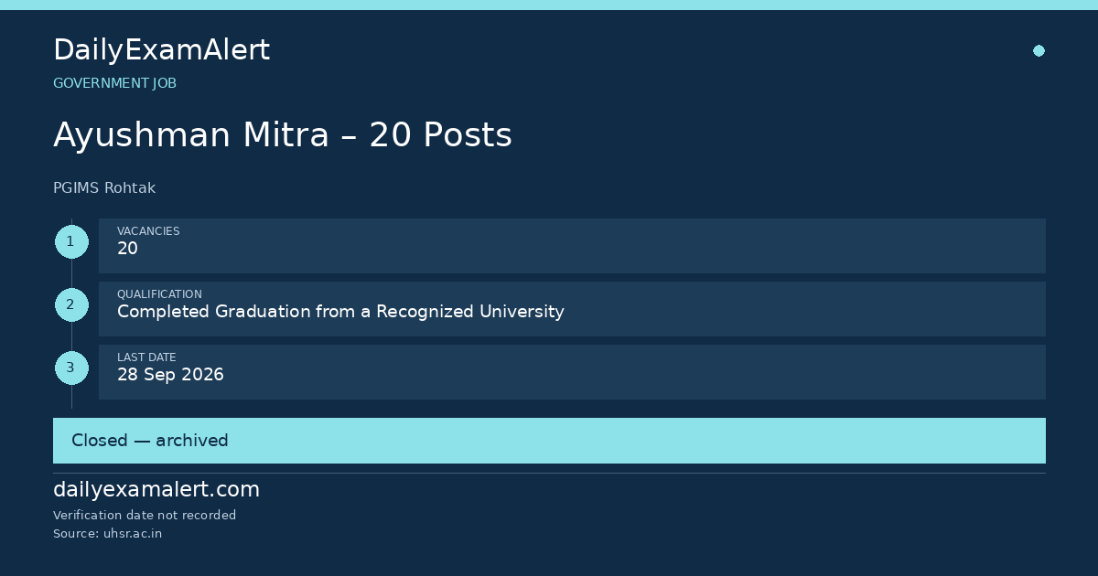Select the PGIMS Rohtak organization text
The width and height of the screenshot is (1098, 576).
(104, 188)
